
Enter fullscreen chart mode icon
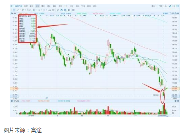pyautogui.click(x=173, y=6)
